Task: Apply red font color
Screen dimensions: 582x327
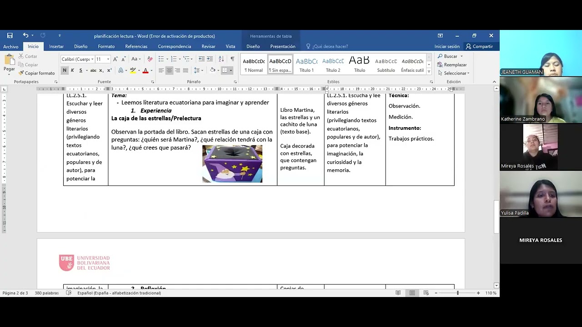Action: 145,70
